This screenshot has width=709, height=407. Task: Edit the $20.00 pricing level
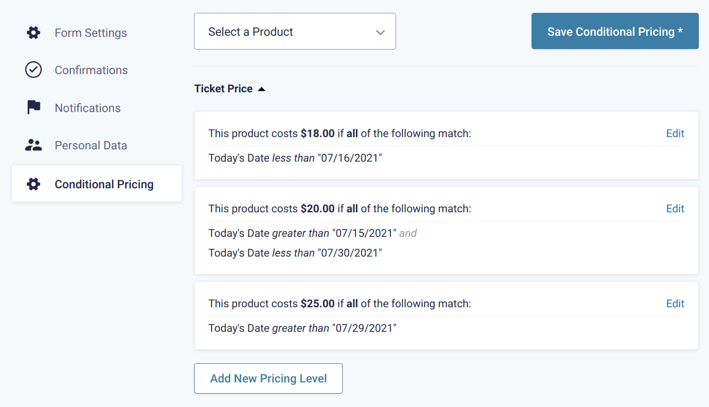(675, 209)
